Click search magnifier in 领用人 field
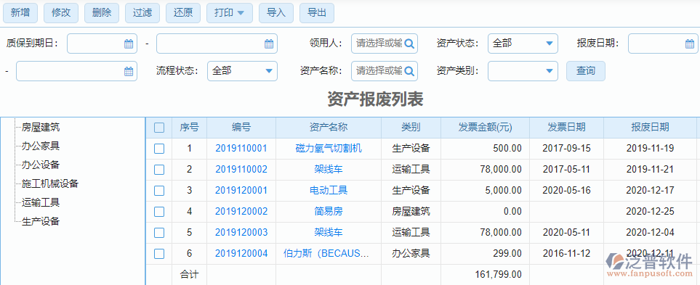This screenshot has width=700, height=285. pyautogui.click(x=409, y=44)
